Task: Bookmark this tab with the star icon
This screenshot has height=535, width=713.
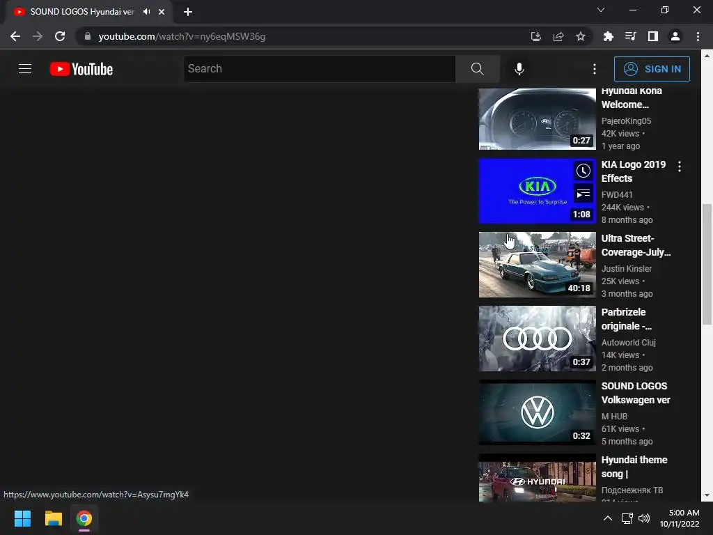Action: (x=581, y=36)
